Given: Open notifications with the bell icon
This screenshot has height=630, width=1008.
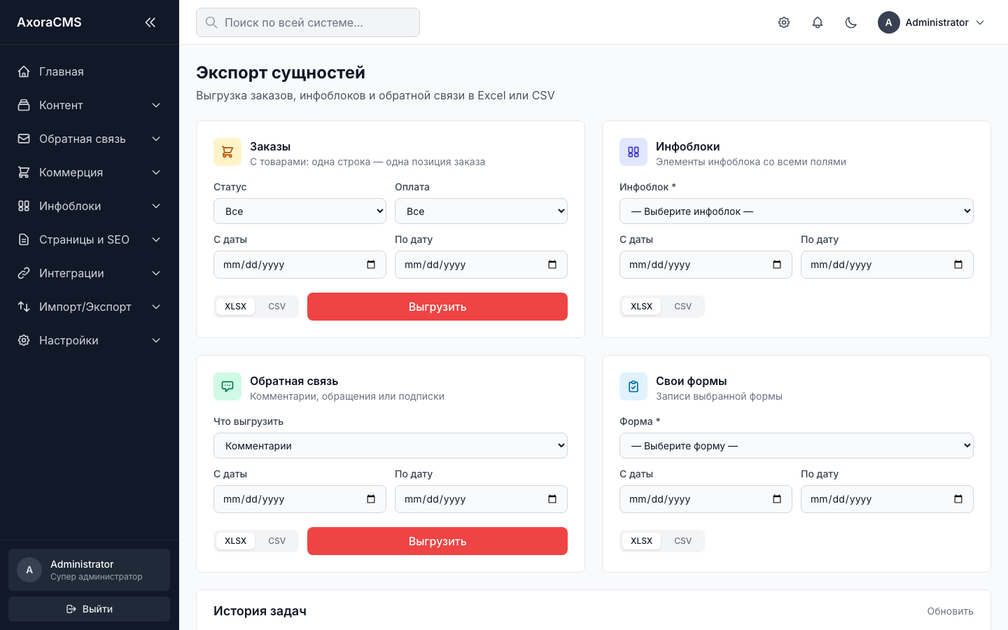Looking at the screenshot, I should coord(818,22).
